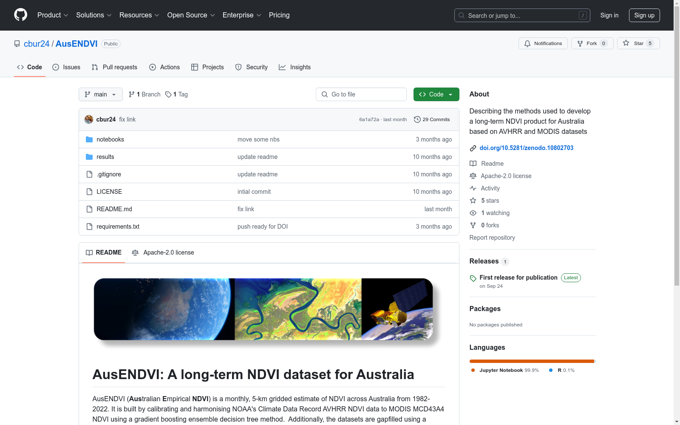Open the green Code dropdown button

coord(436,94)
